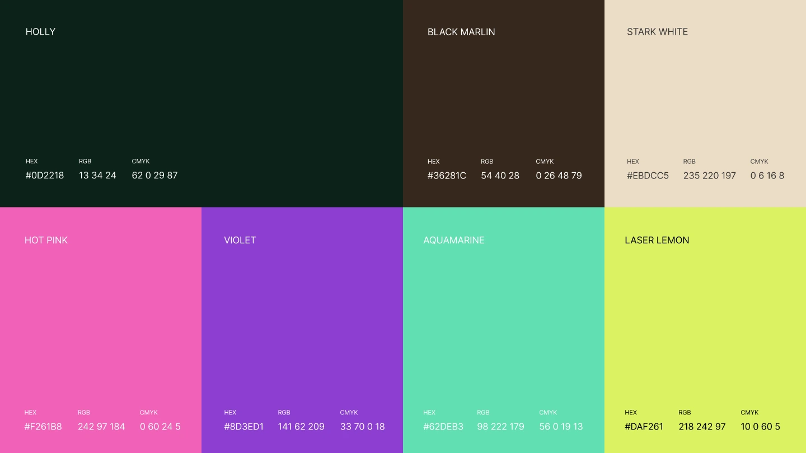Click the HEX label in the Violet swatch

[230, 413]
